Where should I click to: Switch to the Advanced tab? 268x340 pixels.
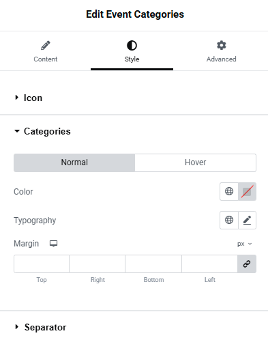tap(221, 51)
